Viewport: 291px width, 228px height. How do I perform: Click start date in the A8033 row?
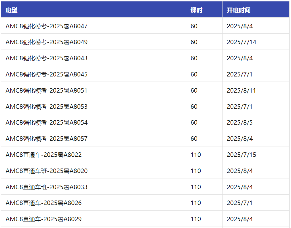click(240, 187)
